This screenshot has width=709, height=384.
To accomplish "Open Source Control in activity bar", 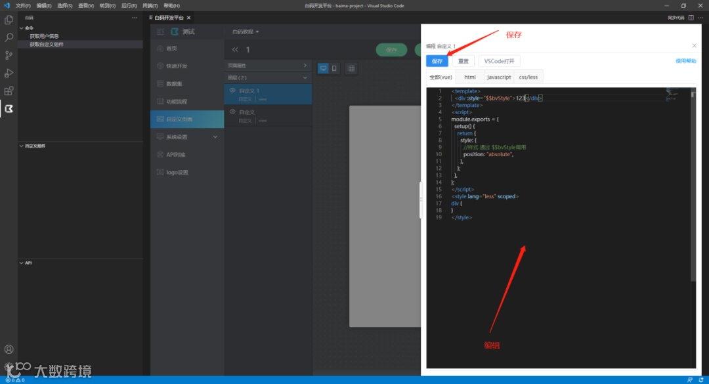I will click(9, 55).
